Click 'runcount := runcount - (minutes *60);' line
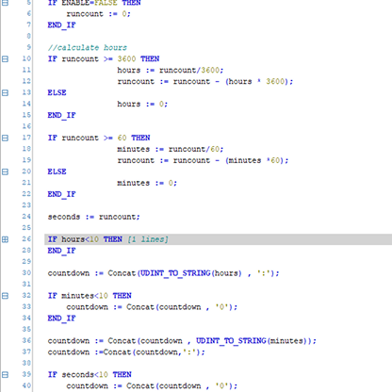This screenshot has width=392, height=392. click(x=203, y=160)
